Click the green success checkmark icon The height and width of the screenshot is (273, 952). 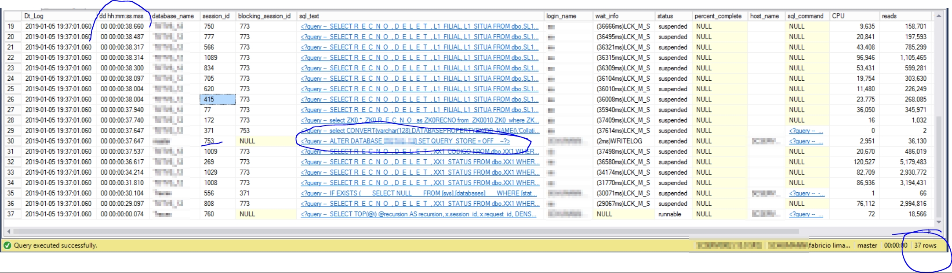click(x=7, y=245)
